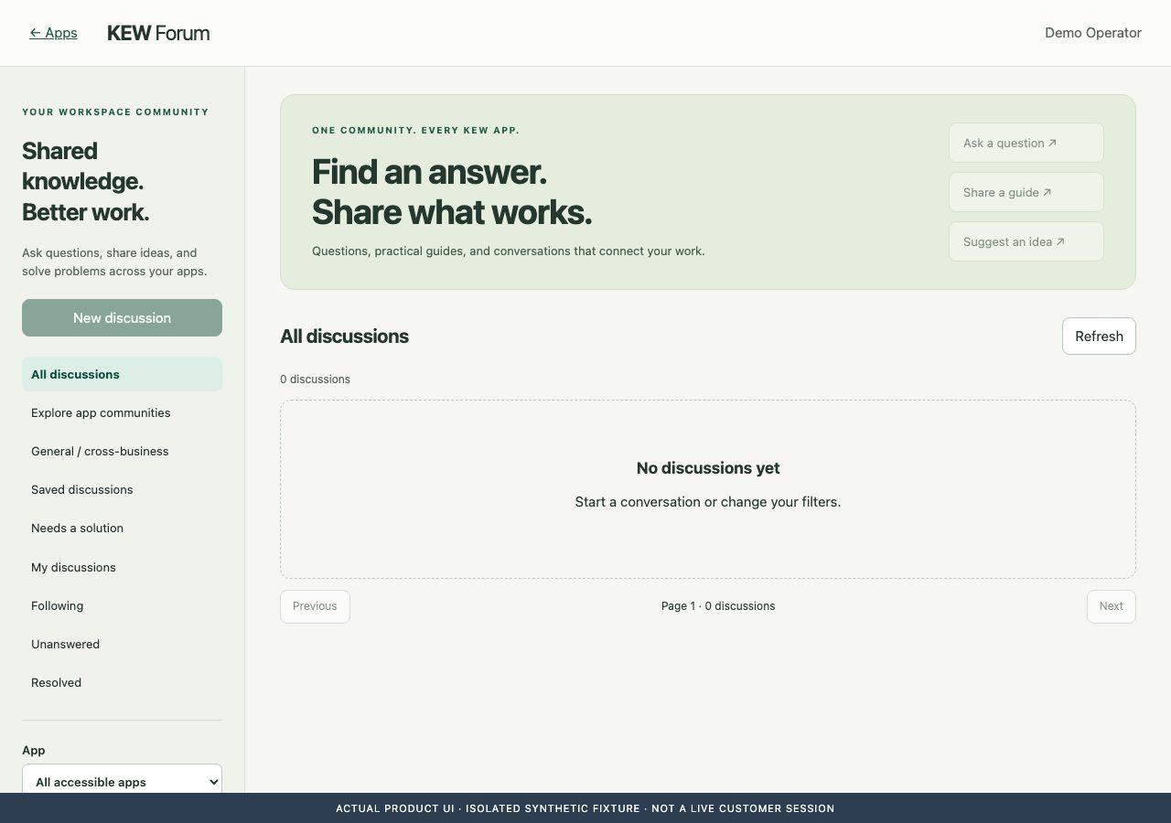1171x823 pixels.
Task: Click 'Start a conversation or change your filters.'
Action: pos(708,502)
